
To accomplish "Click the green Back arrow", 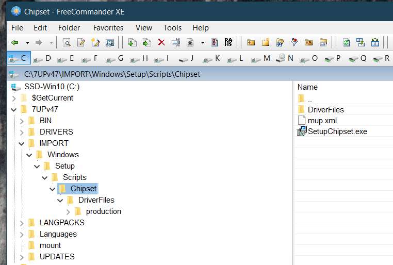I will click(15, 43).
